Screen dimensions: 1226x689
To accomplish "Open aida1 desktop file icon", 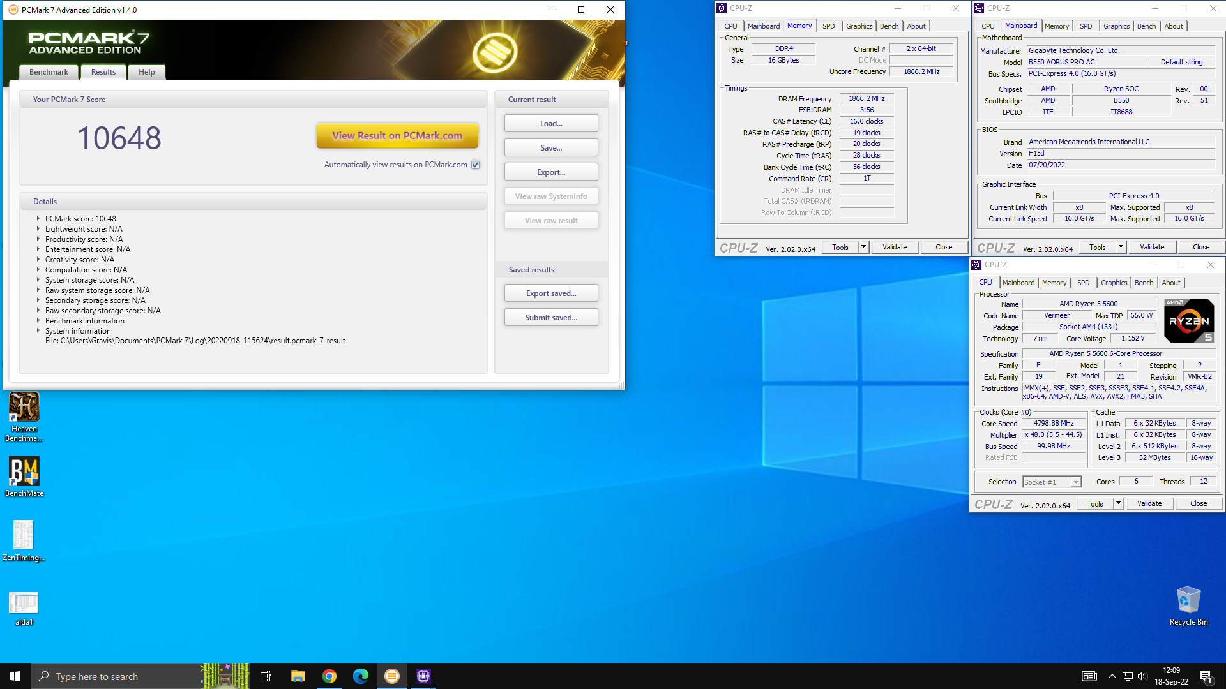I will click(24, 608).
